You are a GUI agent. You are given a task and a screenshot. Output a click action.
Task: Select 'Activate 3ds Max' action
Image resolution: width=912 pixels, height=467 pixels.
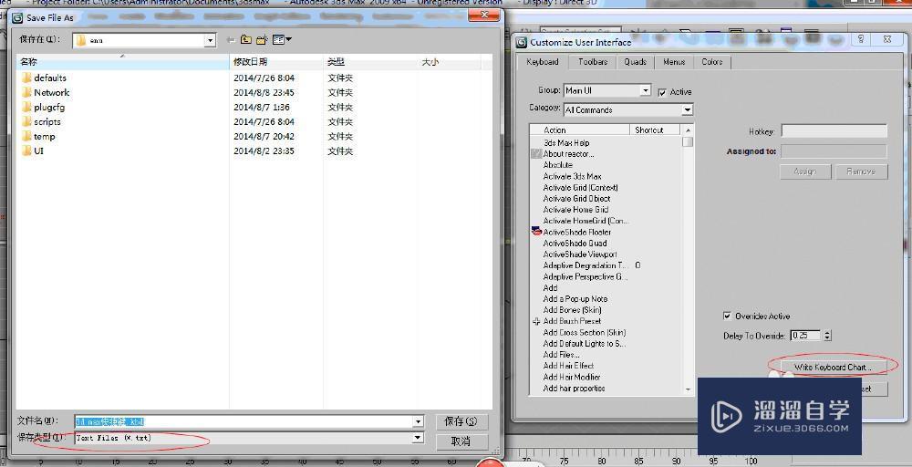[573, 176]
